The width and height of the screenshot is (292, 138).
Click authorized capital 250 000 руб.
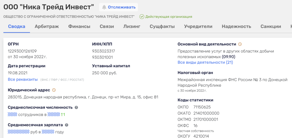pyautogui.click(x=104, y=73)
